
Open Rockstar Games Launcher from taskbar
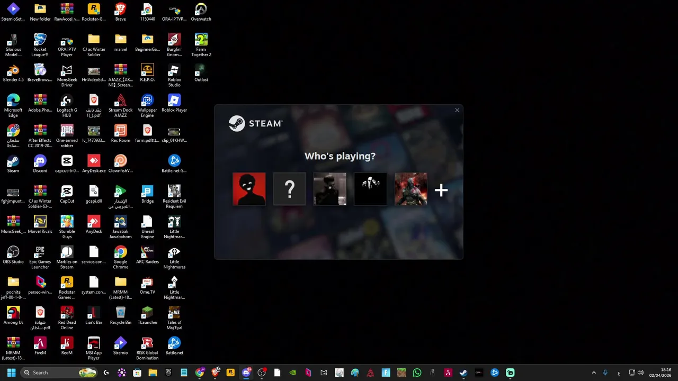pyautogui.click(x=230, y=373)
